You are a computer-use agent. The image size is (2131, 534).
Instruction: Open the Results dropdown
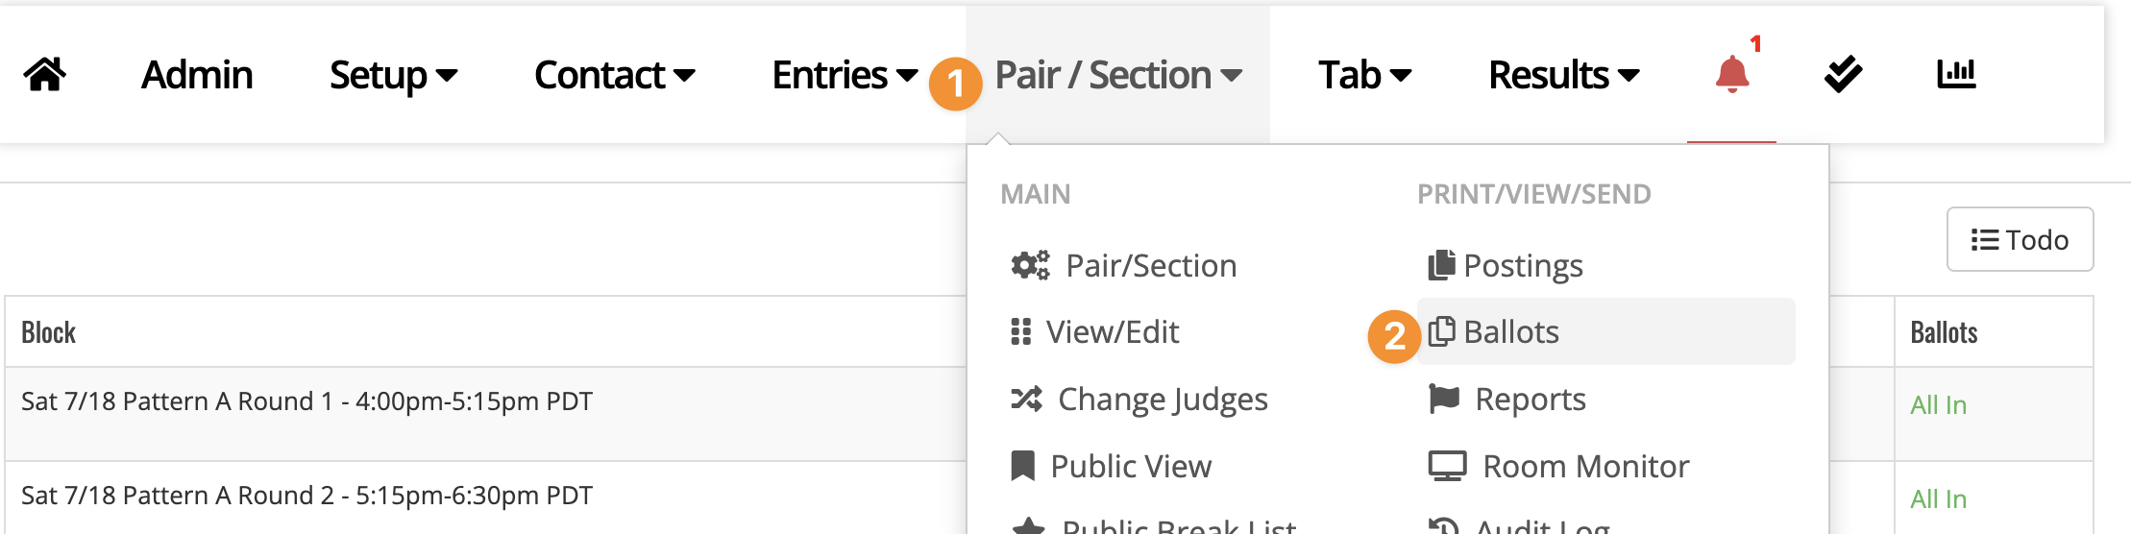coord(1563,75)
